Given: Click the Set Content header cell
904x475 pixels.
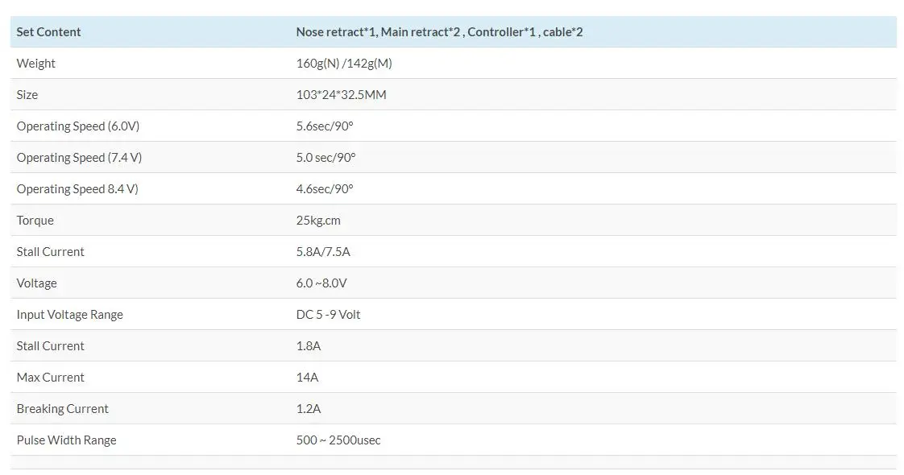Looking at the screenshot, I should pyautogui.click(x=48, y=32).
